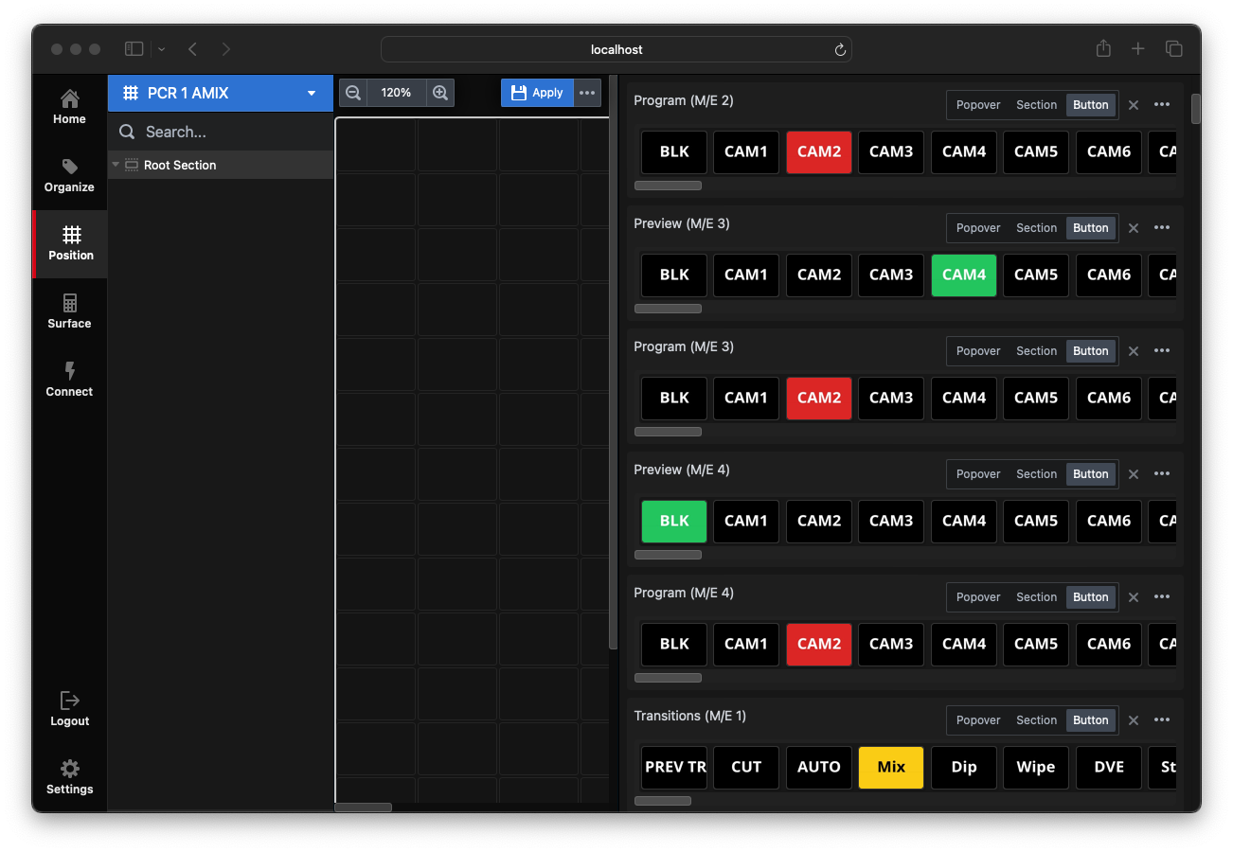Select Root Section in the tree
1233x852 pixels.
(x=221, y=165)
